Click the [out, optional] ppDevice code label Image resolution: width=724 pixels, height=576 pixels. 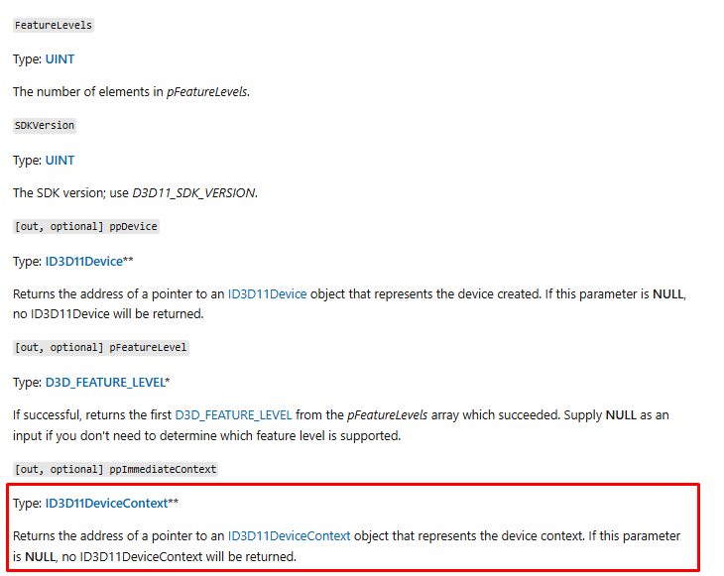86,227
